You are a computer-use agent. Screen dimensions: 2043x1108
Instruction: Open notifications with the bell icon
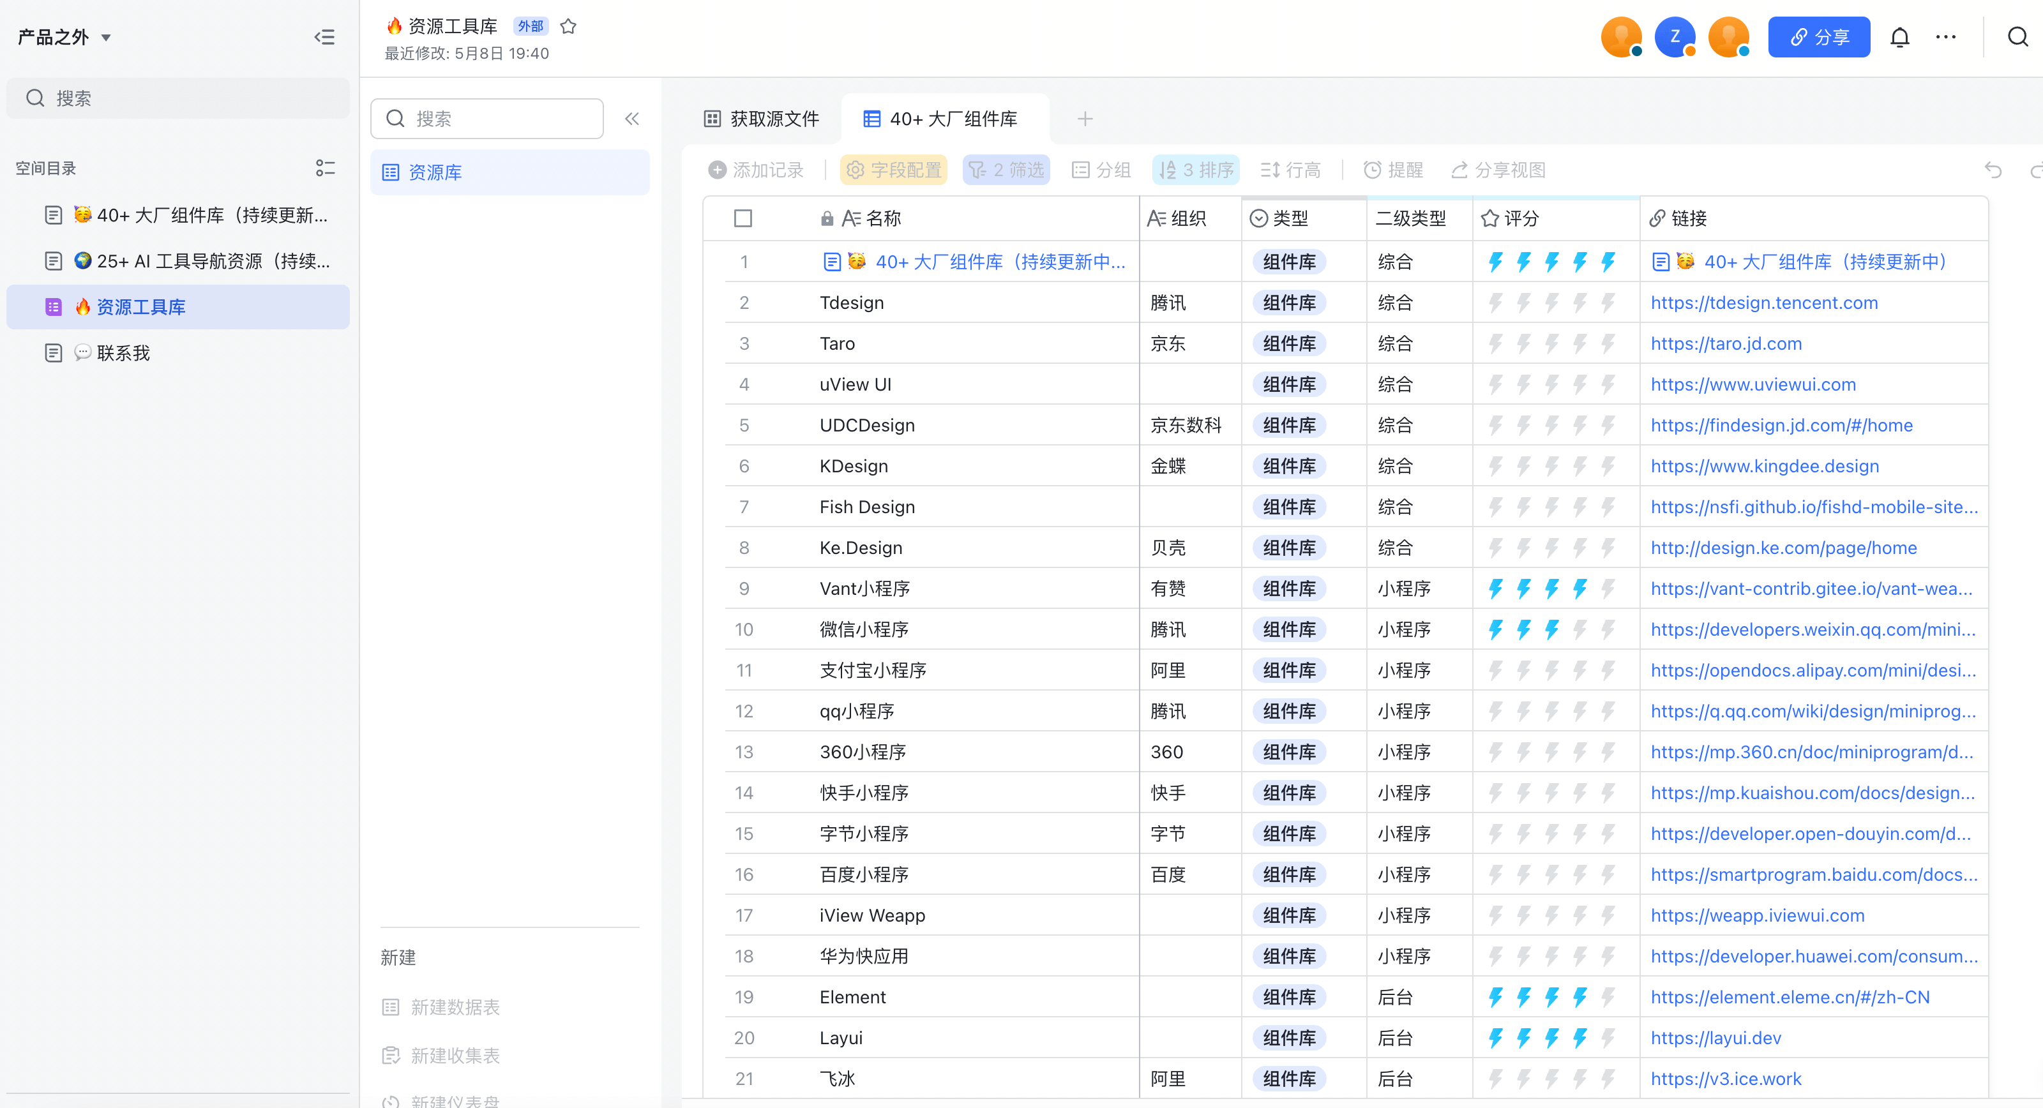pos(1899,37)
